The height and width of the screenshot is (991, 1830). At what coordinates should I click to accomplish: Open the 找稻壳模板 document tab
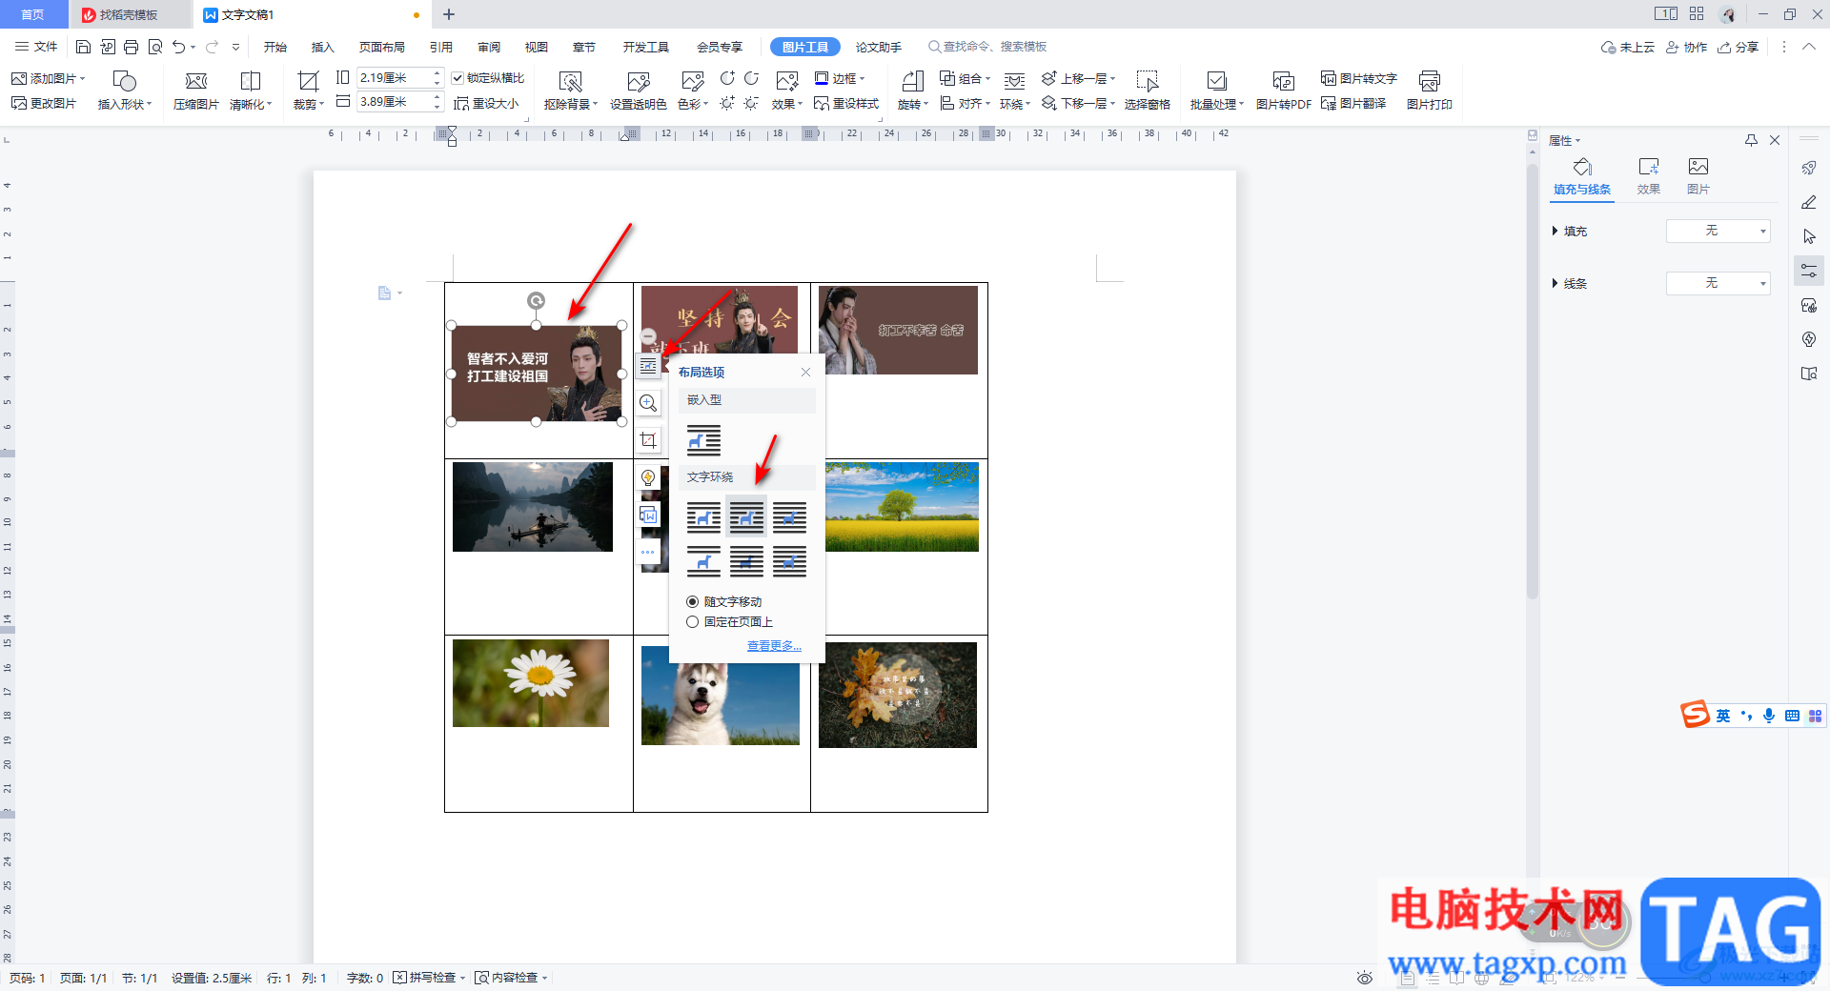tap(130, 14)
